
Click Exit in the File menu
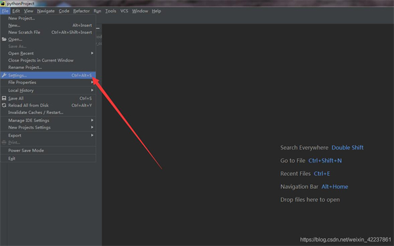point(48,158)
